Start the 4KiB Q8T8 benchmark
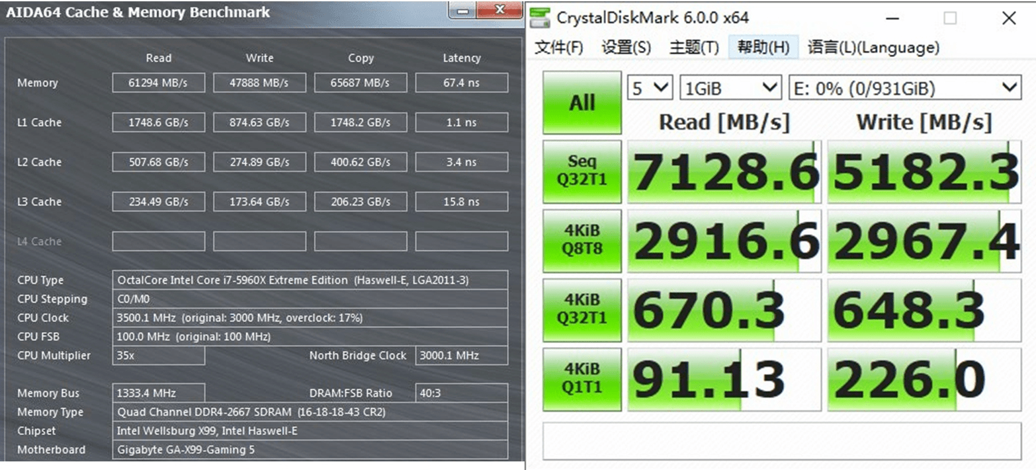1036x470 pixels. click(582, 241)
